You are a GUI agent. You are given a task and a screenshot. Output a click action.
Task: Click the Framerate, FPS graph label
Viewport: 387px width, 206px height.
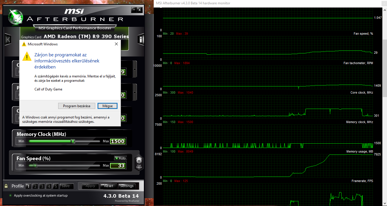pos(362,181)
